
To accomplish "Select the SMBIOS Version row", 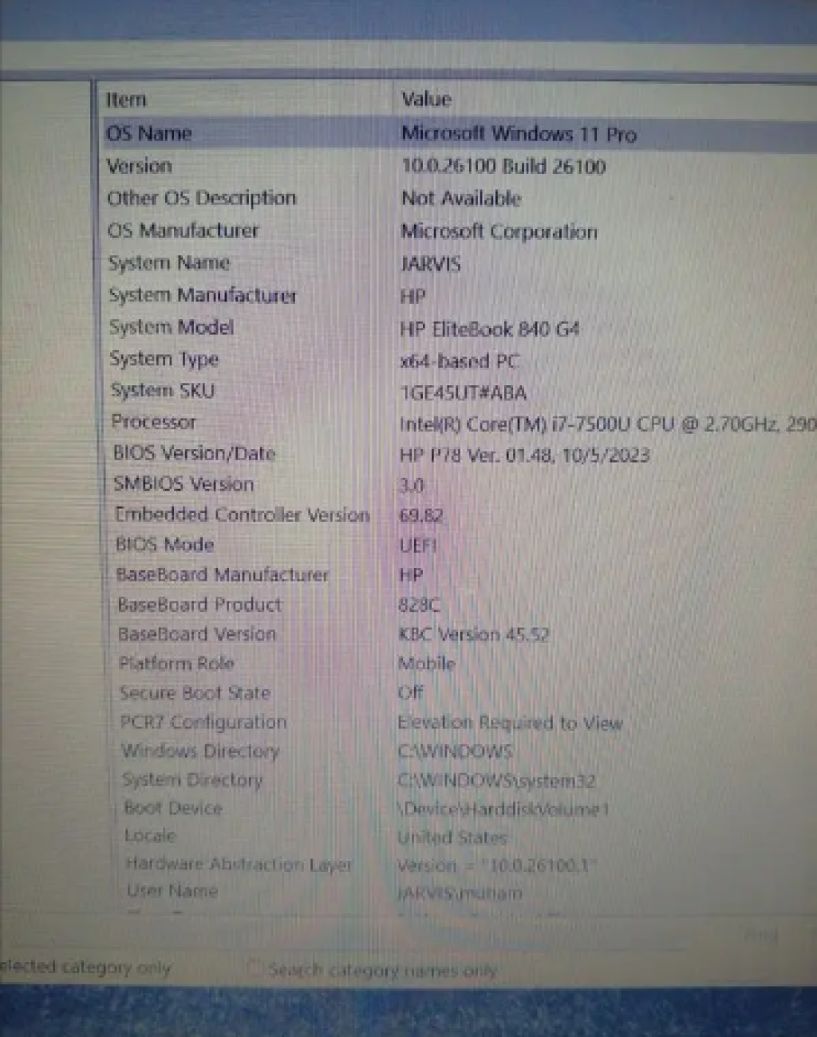I will tap(184, 484).
